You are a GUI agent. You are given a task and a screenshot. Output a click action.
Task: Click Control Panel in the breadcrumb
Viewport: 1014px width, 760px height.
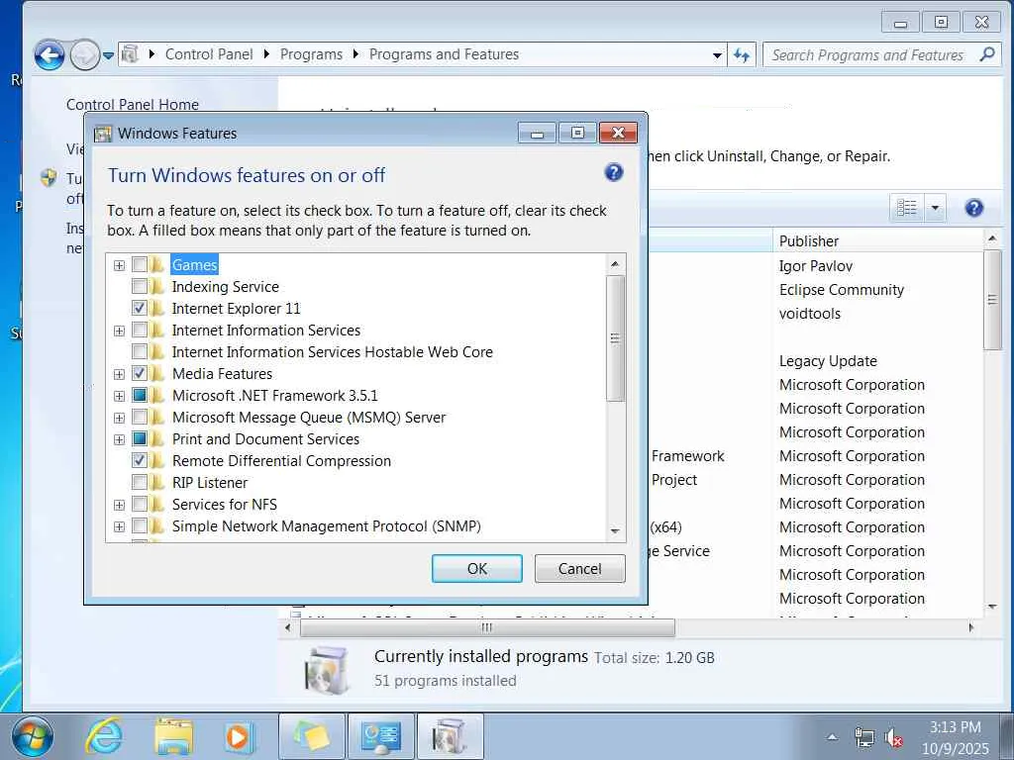tap(209, 54)
